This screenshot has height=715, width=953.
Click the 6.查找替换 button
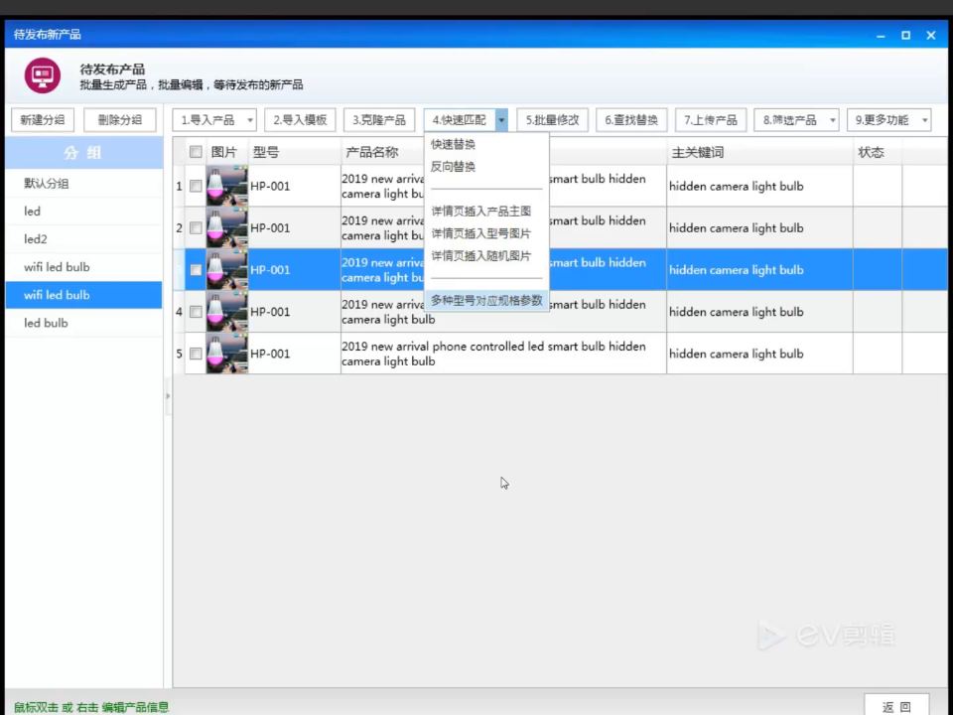pyautogui.click(x=631, y=120)
